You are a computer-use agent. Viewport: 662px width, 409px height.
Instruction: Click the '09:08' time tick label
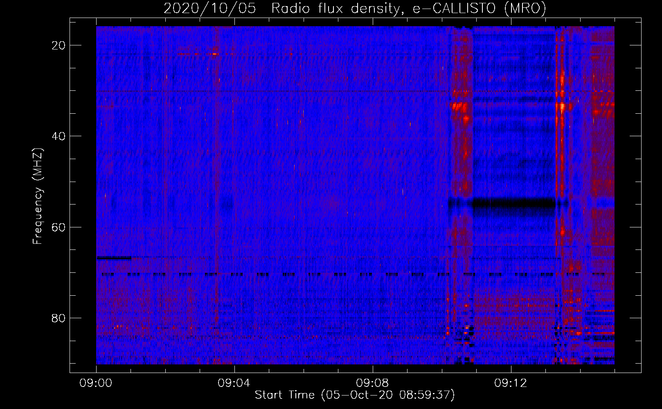coord(372,383)
